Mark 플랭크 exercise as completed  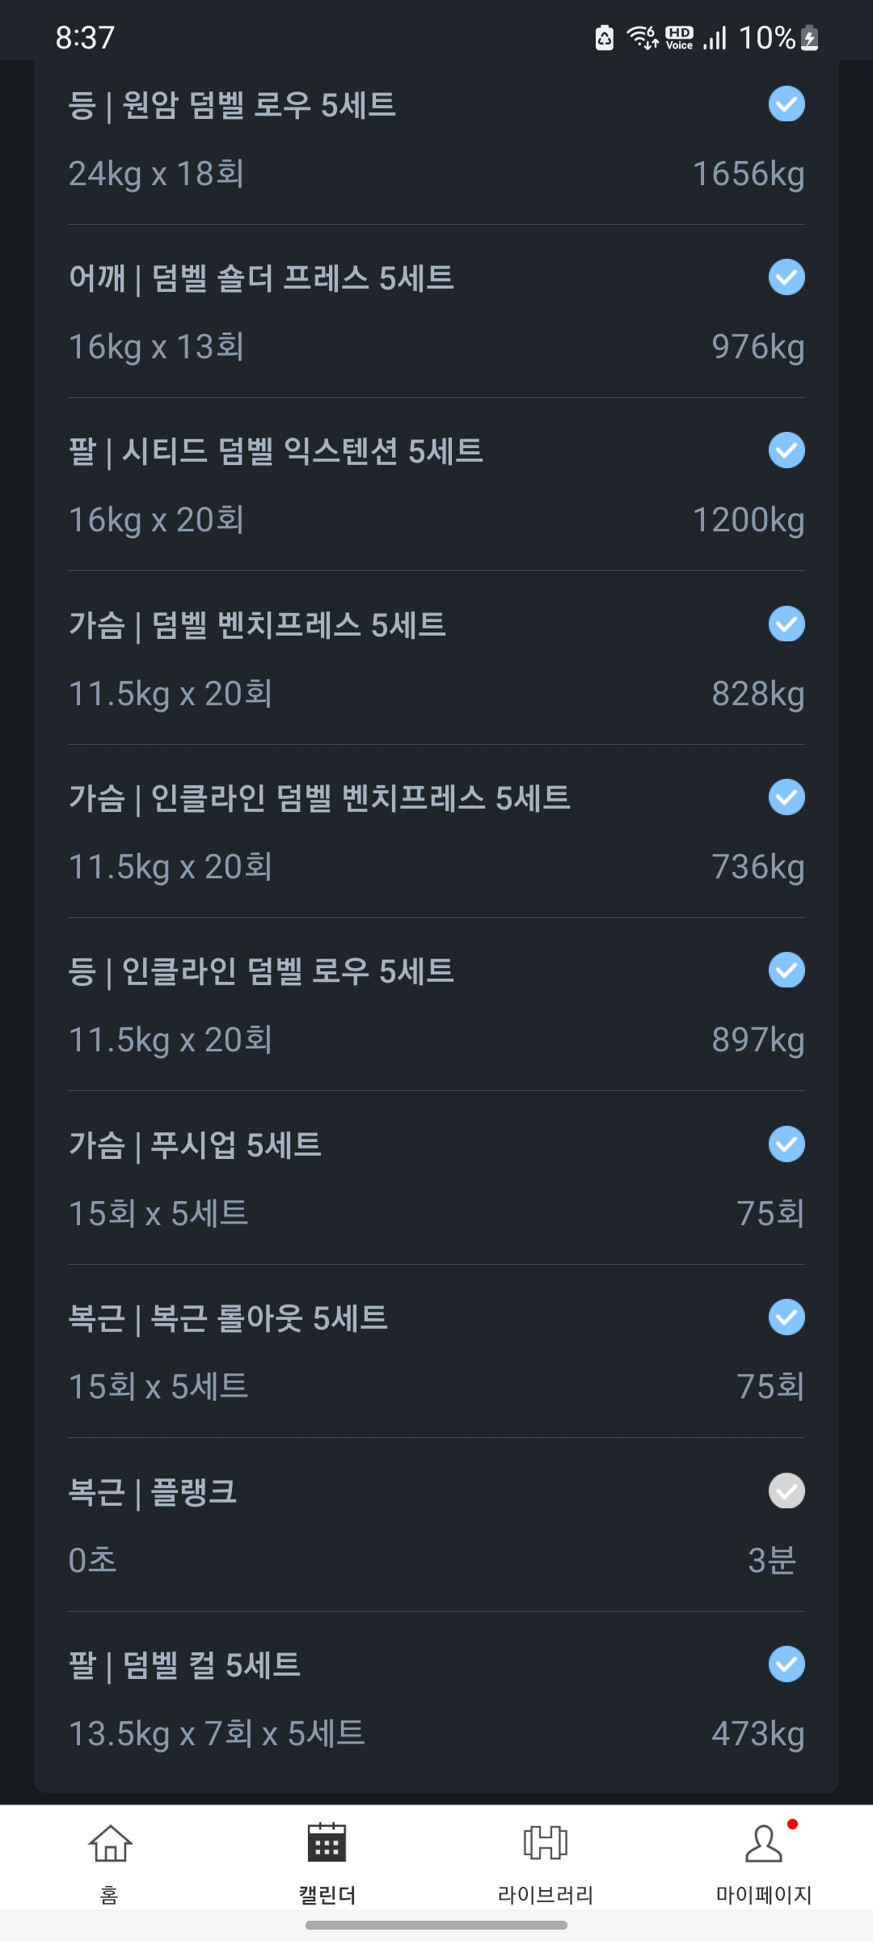pos(787,1491)
